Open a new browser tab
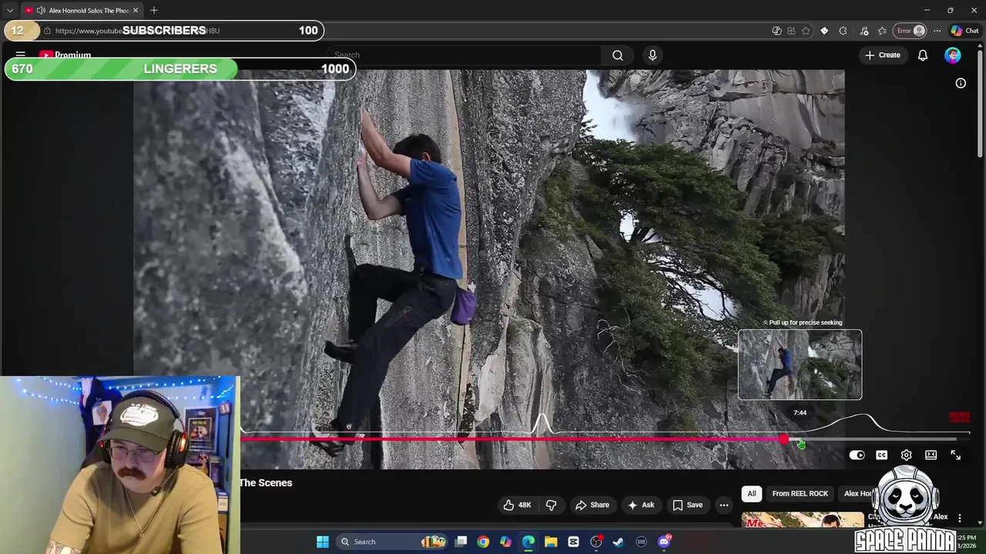Image resolution: width=986 pixels, height=554 pixels. tap(154, 10)
